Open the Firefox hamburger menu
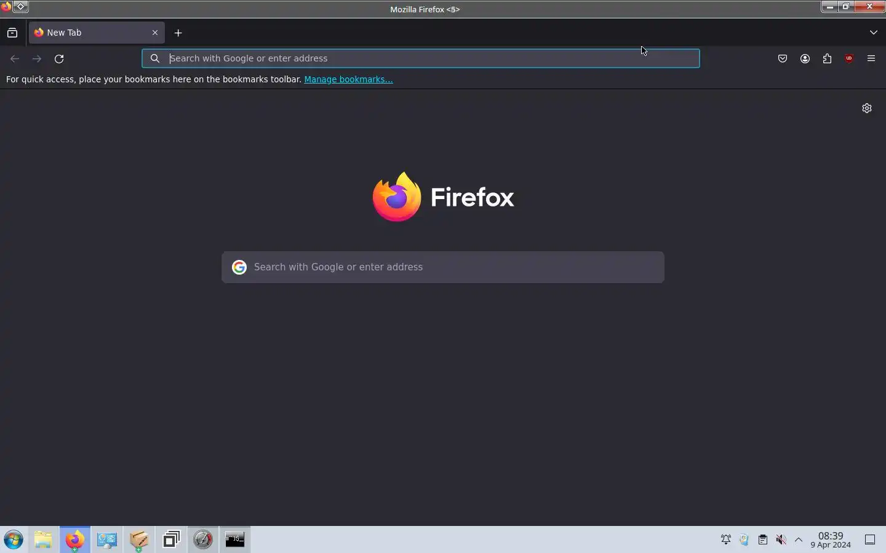 [872, 59]
